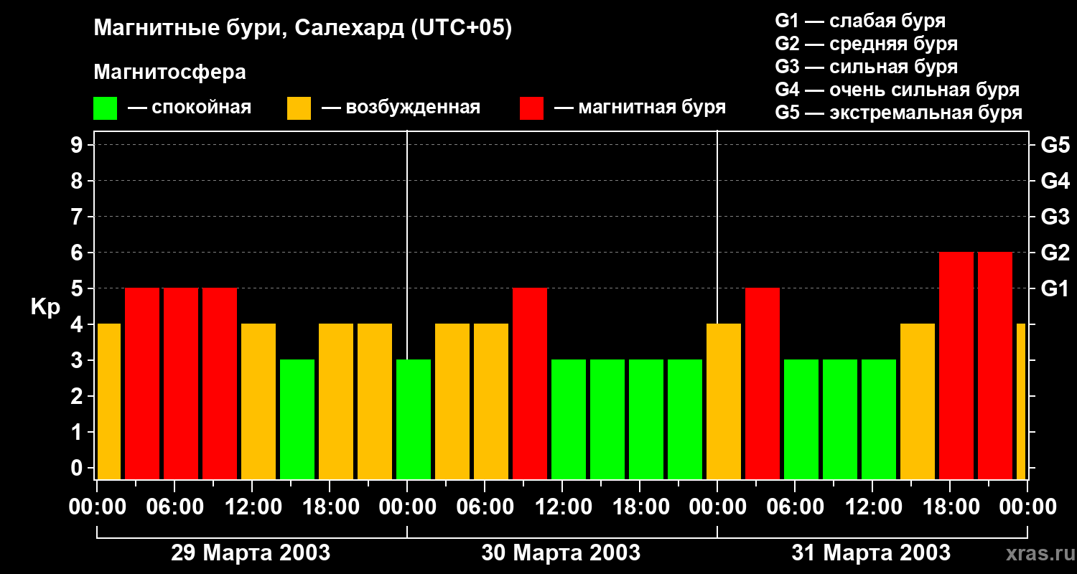Select the 29 March green bar at 14:00–17:00
The width and height of the screenshot is (1077, 574).
coord(297,420)
